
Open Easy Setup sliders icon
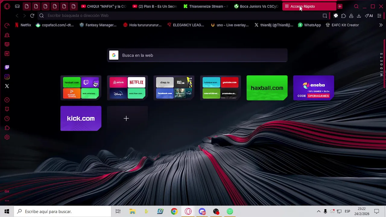pyautogui.click(x=379, y=16)
